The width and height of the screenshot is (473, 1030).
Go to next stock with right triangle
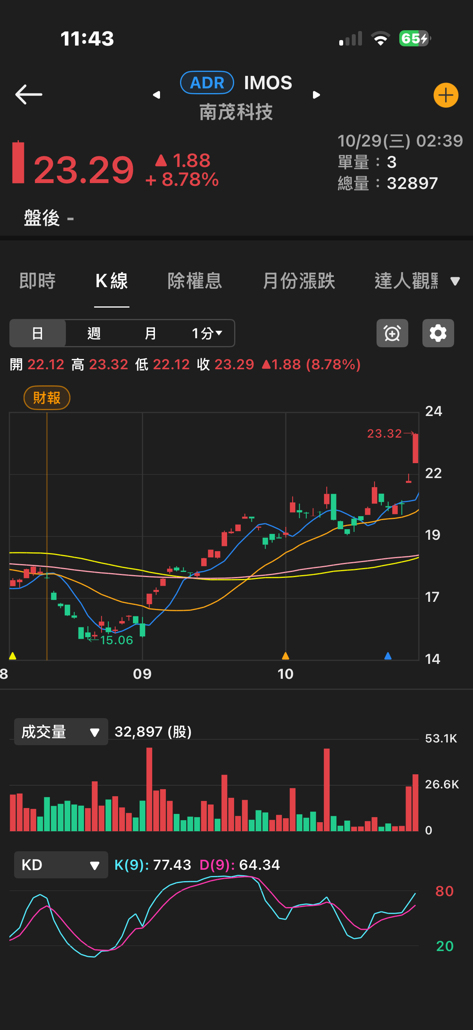[x=316, y=95]
